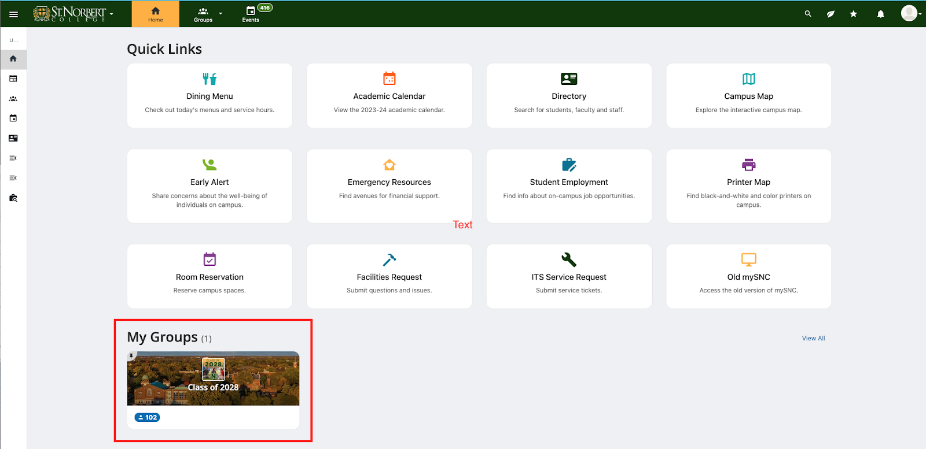Open the Campus Map icon

tap(749, 79)
